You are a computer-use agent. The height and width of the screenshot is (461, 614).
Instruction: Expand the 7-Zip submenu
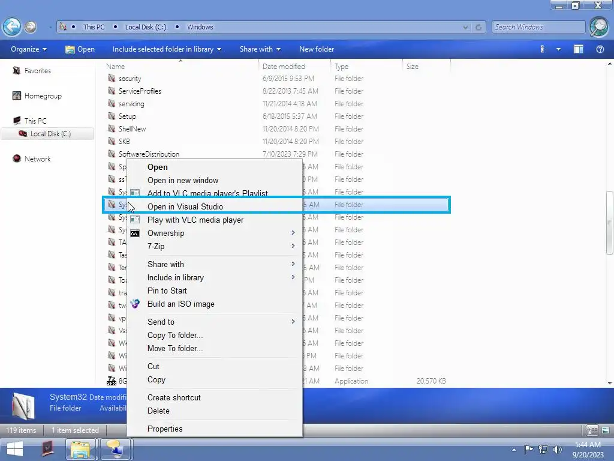tap(215, 247)
